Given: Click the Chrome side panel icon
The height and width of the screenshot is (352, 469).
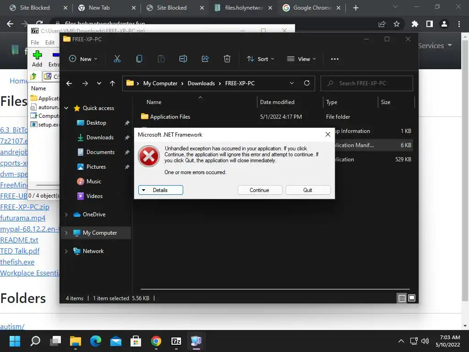Looking at the screenshot, I should point(430,24).
